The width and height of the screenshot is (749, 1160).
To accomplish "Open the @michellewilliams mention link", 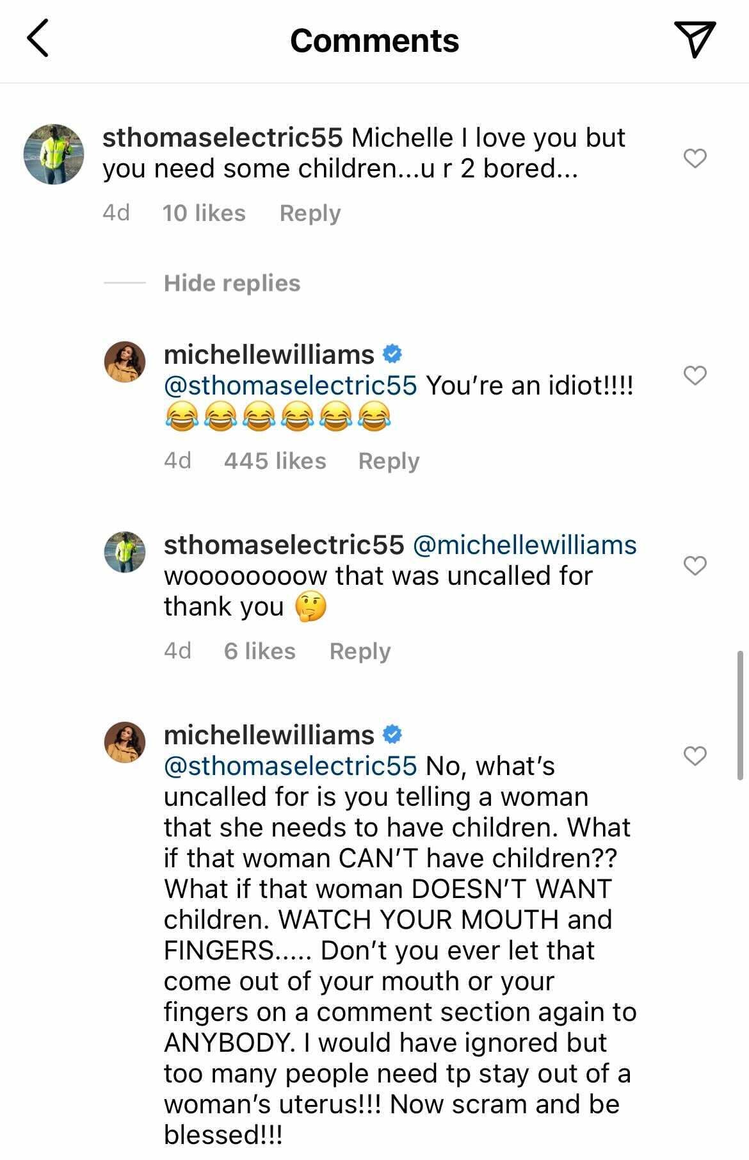I will click(x=525, y=545).
